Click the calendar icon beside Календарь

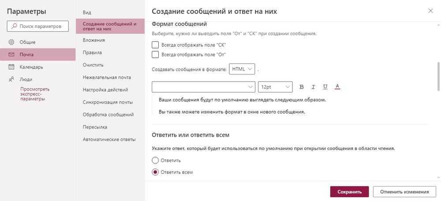11,67
